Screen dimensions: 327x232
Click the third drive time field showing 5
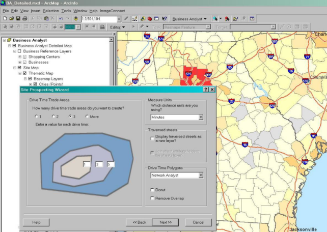(111, 164)
